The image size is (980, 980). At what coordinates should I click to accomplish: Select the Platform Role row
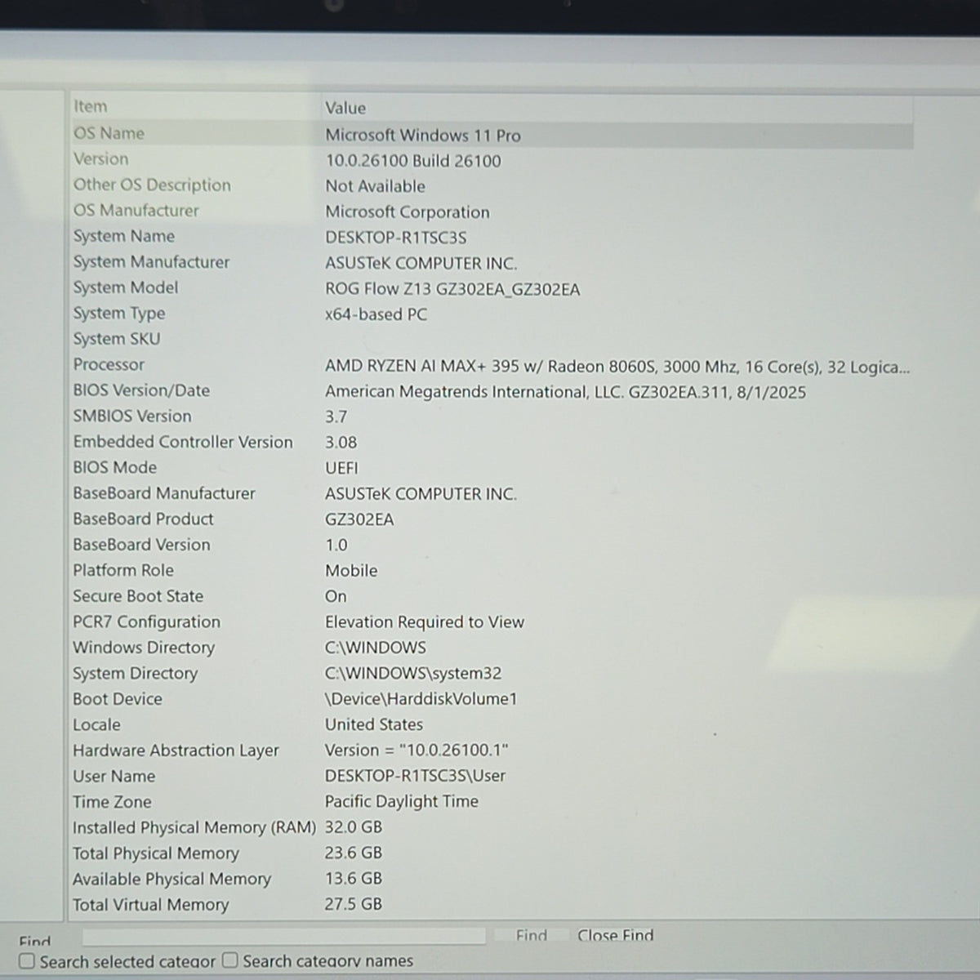coord(492,570)
